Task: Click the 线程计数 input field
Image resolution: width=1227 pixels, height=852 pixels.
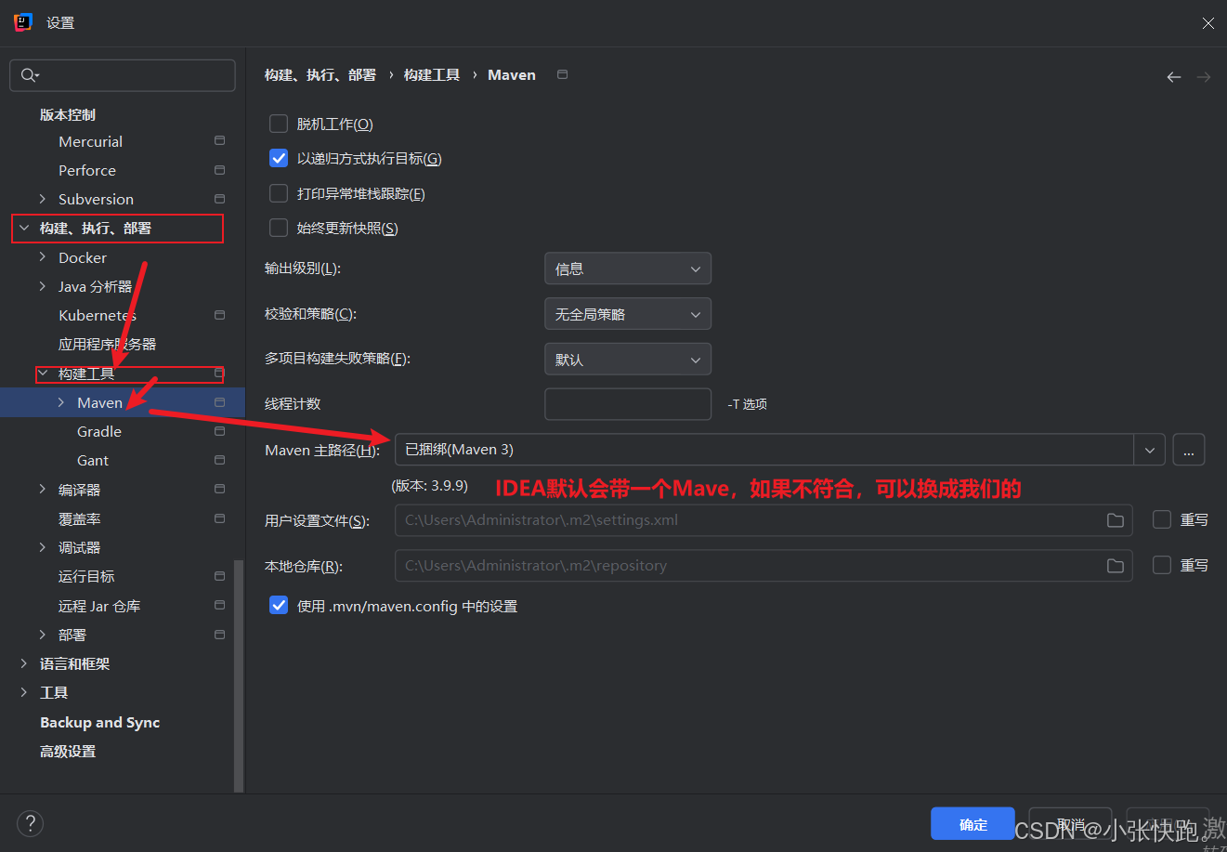Action: [628, 404]
